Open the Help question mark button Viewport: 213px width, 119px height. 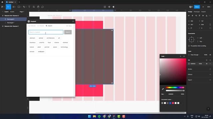(x=208, y=109)
